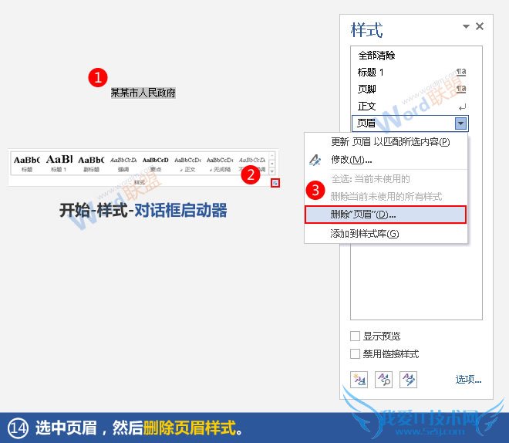This screenshot has width=509, height=443.
Task: Open the Style Inspector icon
Action: tap(383, 379)
